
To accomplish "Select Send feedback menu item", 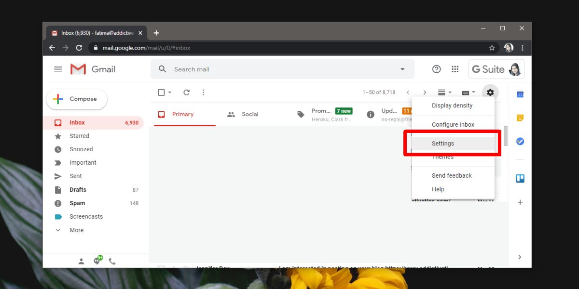I will (x=453, y=176).
